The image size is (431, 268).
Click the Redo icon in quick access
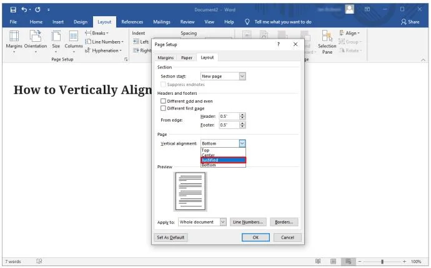click(x=37, y=9)
